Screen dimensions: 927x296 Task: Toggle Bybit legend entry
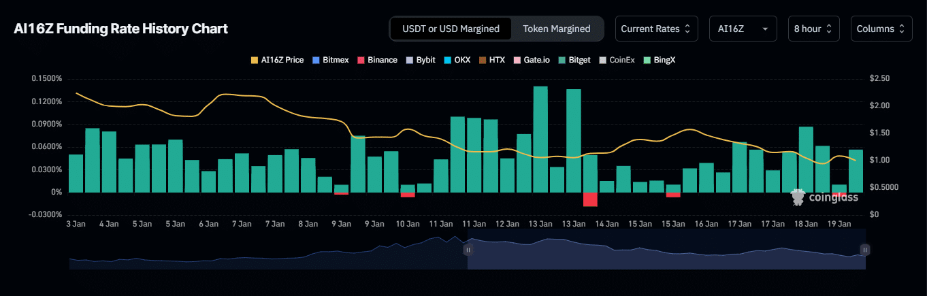pyautogui.click(x=410, y=60)
